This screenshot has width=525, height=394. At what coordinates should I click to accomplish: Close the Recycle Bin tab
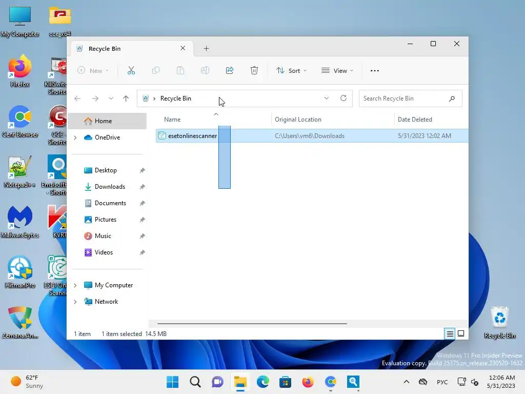(x=183, y=48)
